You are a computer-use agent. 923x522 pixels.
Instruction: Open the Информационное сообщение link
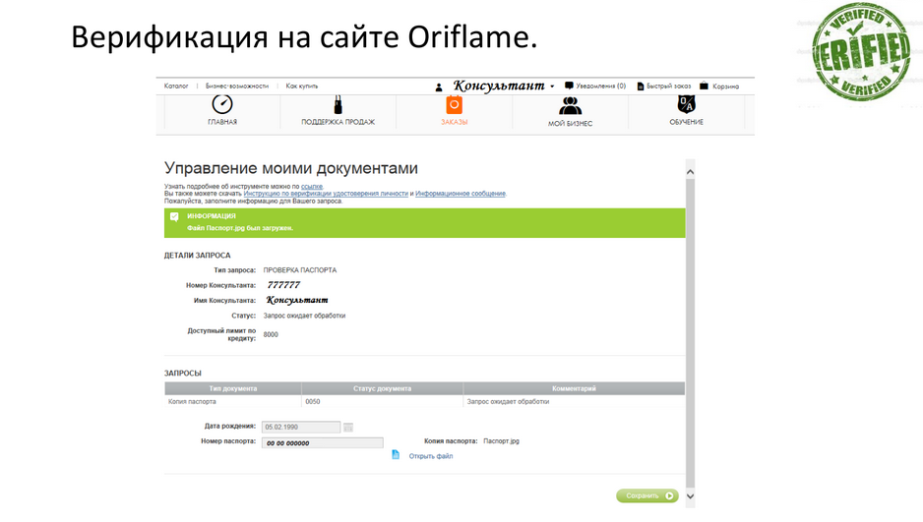[461, 194]
